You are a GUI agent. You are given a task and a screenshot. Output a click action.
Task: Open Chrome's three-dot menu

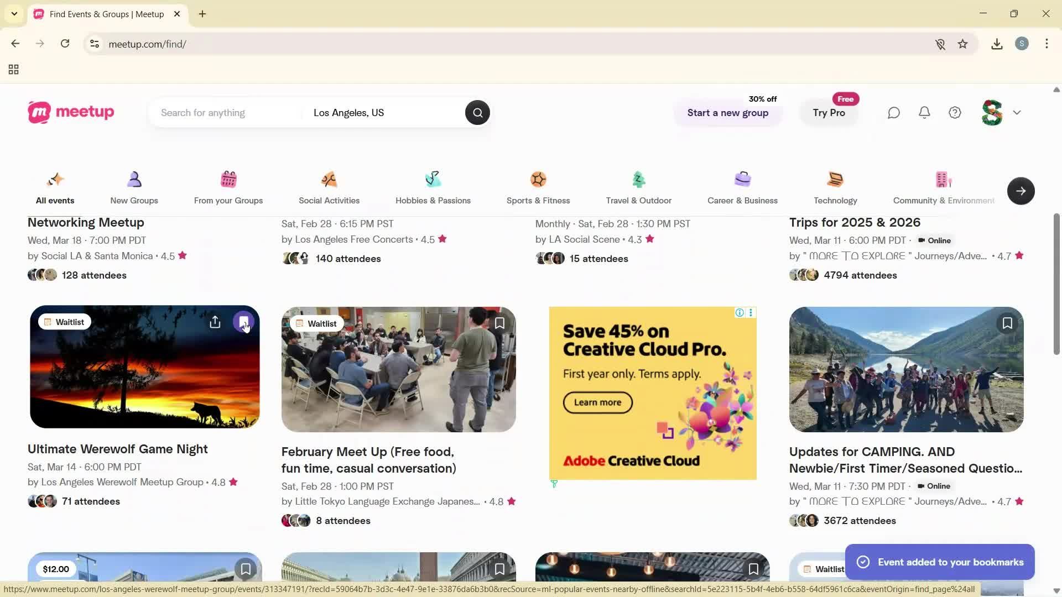tap(1047, 44)
